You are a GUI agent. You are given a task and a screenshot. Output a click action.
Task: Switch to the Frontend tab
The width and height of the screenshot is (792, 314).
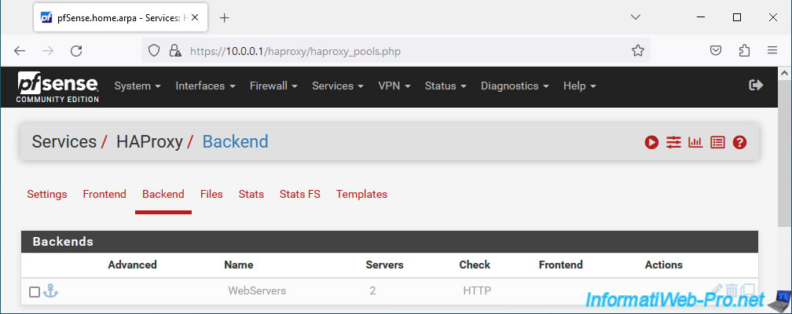104,195
